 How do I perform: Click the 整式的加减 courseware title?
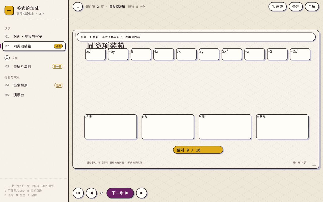(28, 8)
